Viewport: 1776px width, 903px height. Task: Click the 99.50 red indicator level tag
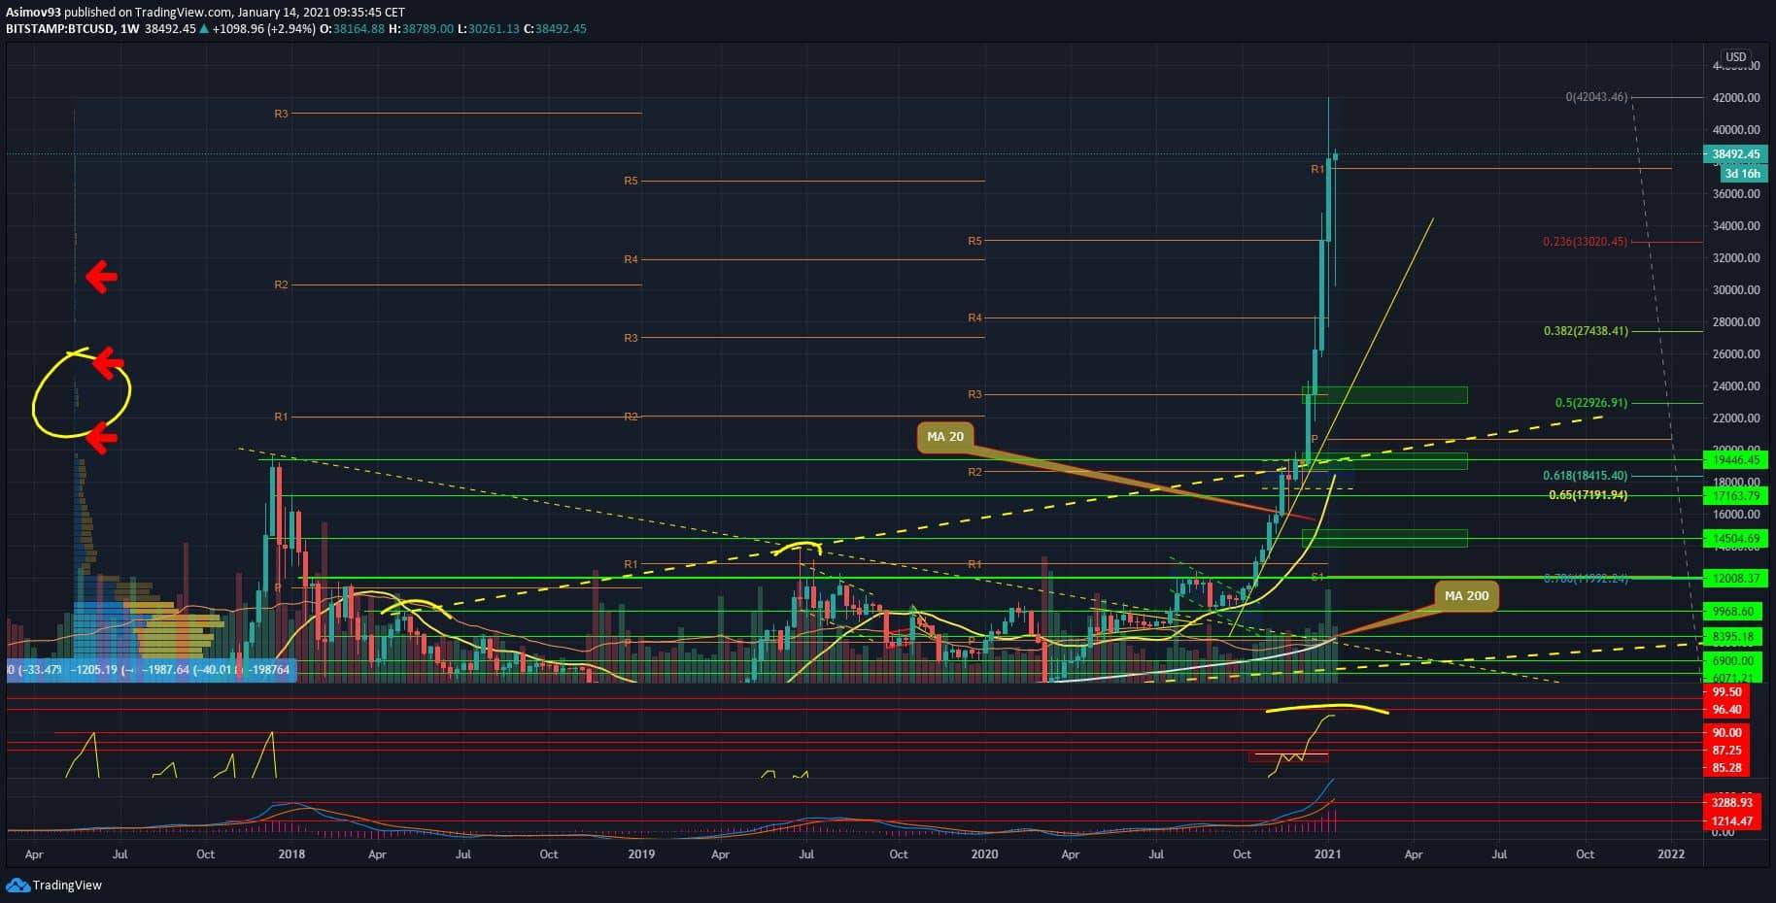(1726, 691)
